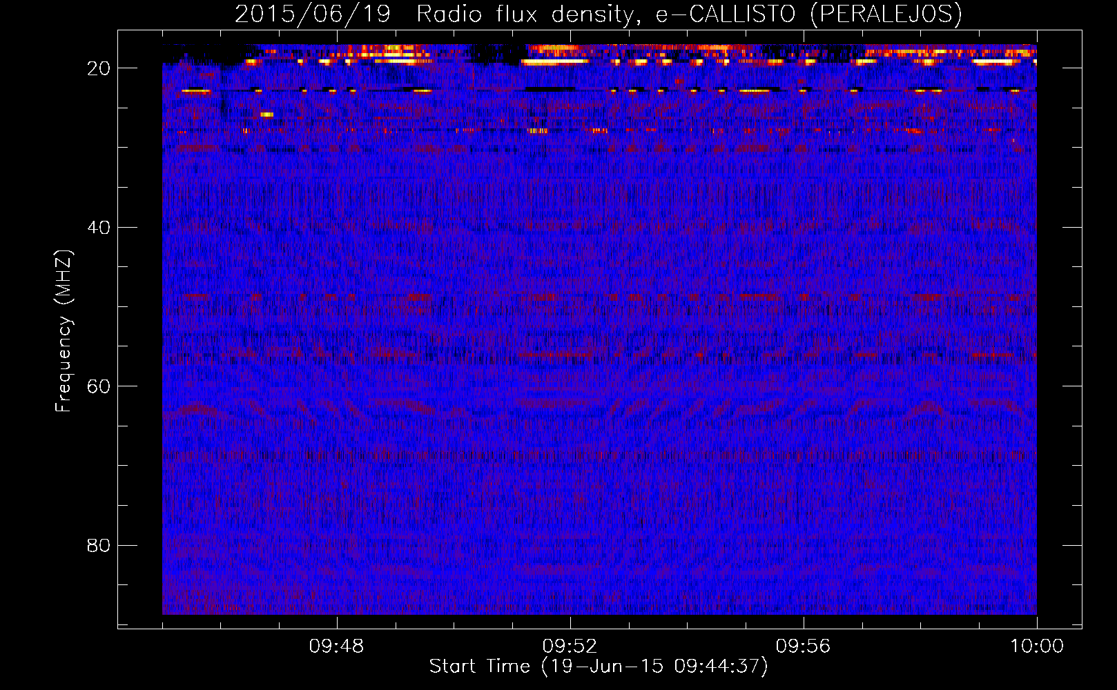
Task: Click the 'Start Time (19-Jun-15 09:44:37)' axis label
Action: click(599, 667)
